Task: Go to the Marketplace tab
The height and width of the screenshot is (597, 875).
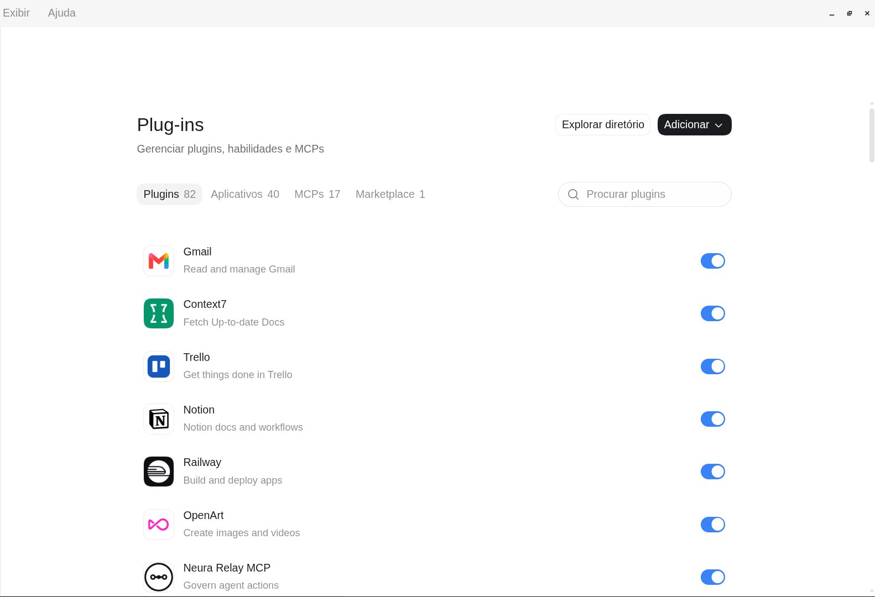Action: (390, 194)
